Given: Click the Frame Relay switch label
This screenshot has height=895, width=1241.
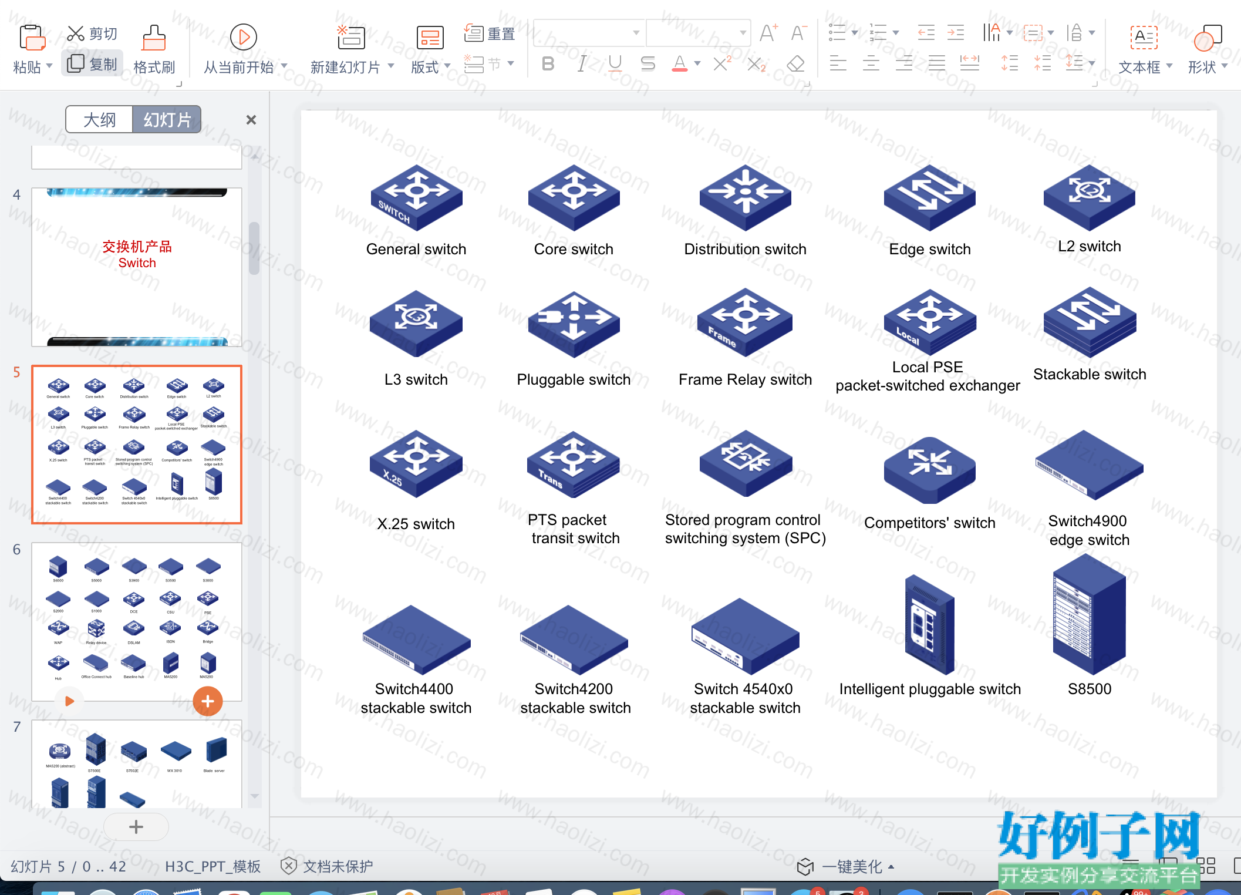Looking at the screenshot, I should click(745, 379).
